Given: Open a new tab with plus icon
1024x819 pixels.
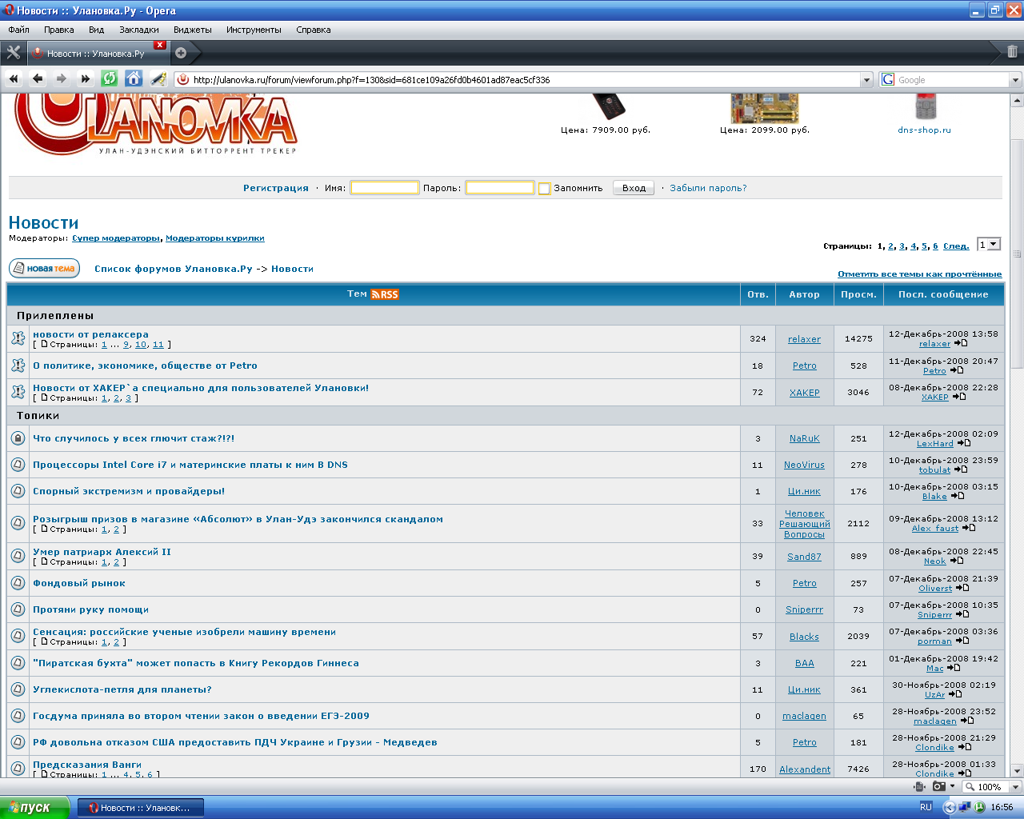Looking at the screenshot, I should 181,53.
